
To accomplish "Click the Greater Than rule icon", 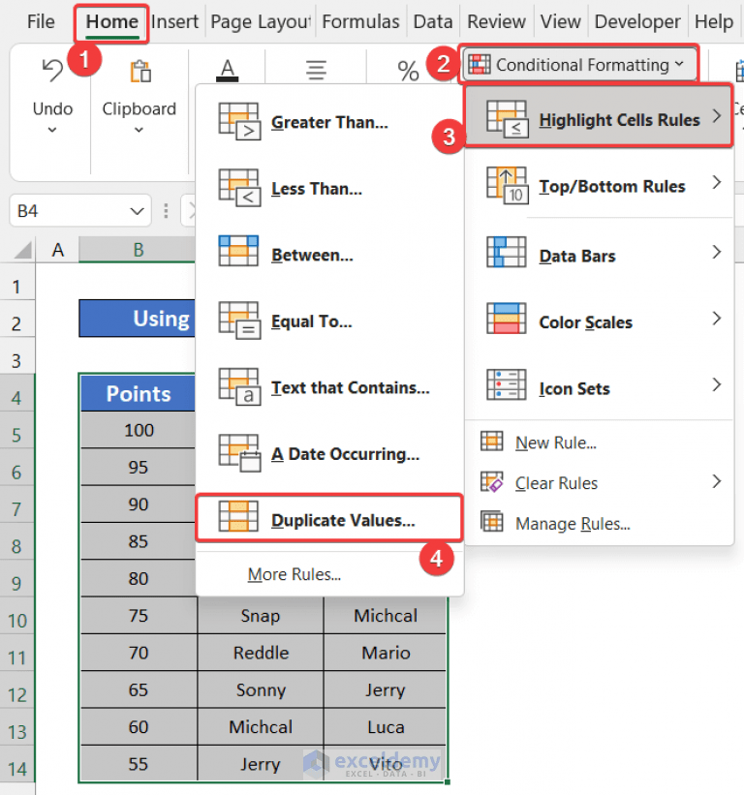I will pos(239,122).
